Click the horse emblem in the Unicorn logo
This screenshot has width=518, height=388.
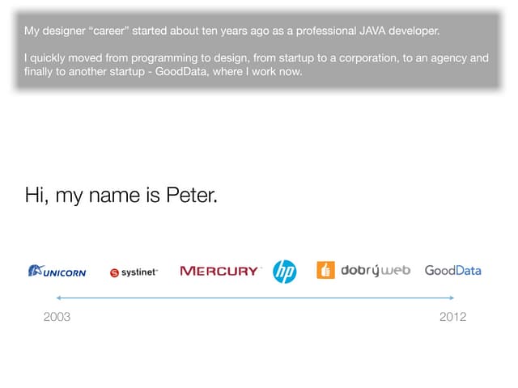click(35, 270)
